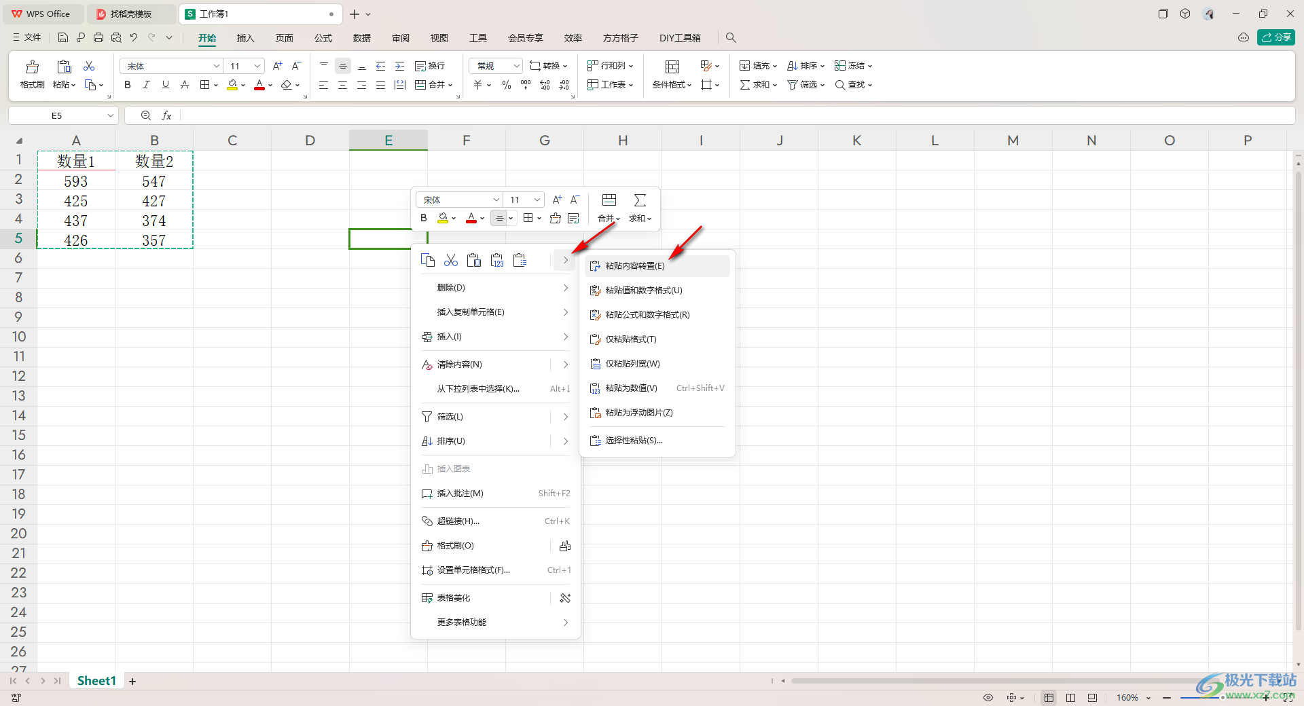Choose 选择性粘贴 from submenu

[x=657, y=441]
